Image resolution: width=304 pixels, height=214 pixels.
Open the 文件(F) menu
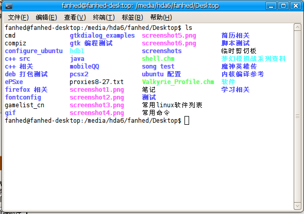pos(18,18)
